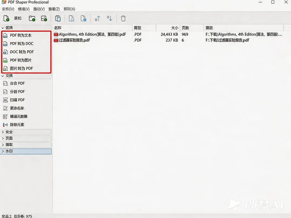
Task: Expand the 页面 section
Action: click(26, 138)
